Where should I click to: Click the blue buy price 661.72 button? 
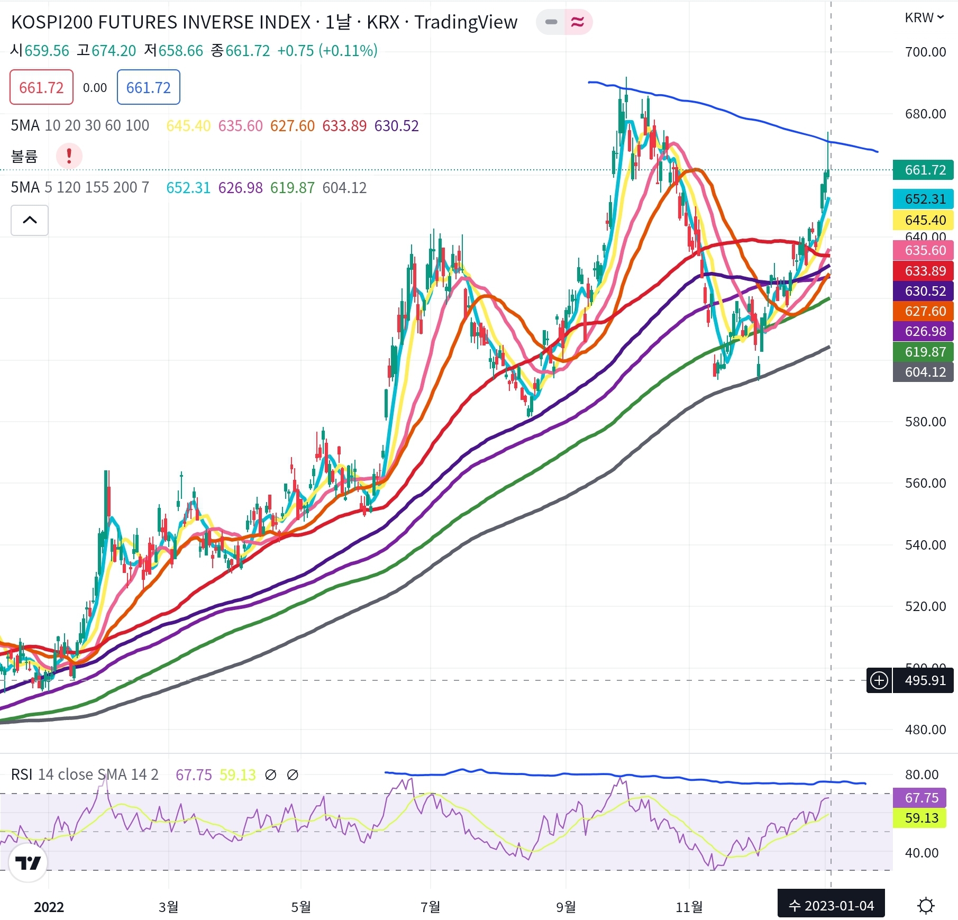click(x=148, y=87)
